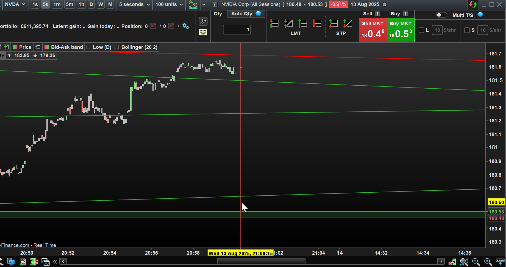Click the 180.60 price label on axis
Viewport: 506px width, 267px height.
496,202
